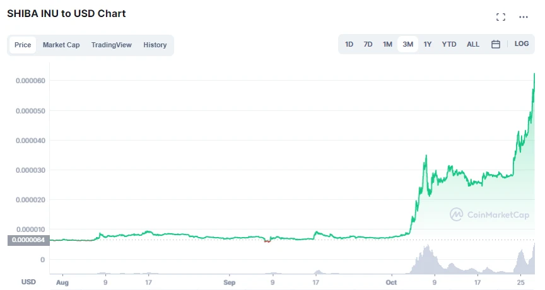The height and width of the screenshot is (290, 545).
Task: Click the Oct timeline label
Action: tap(392, 282)
